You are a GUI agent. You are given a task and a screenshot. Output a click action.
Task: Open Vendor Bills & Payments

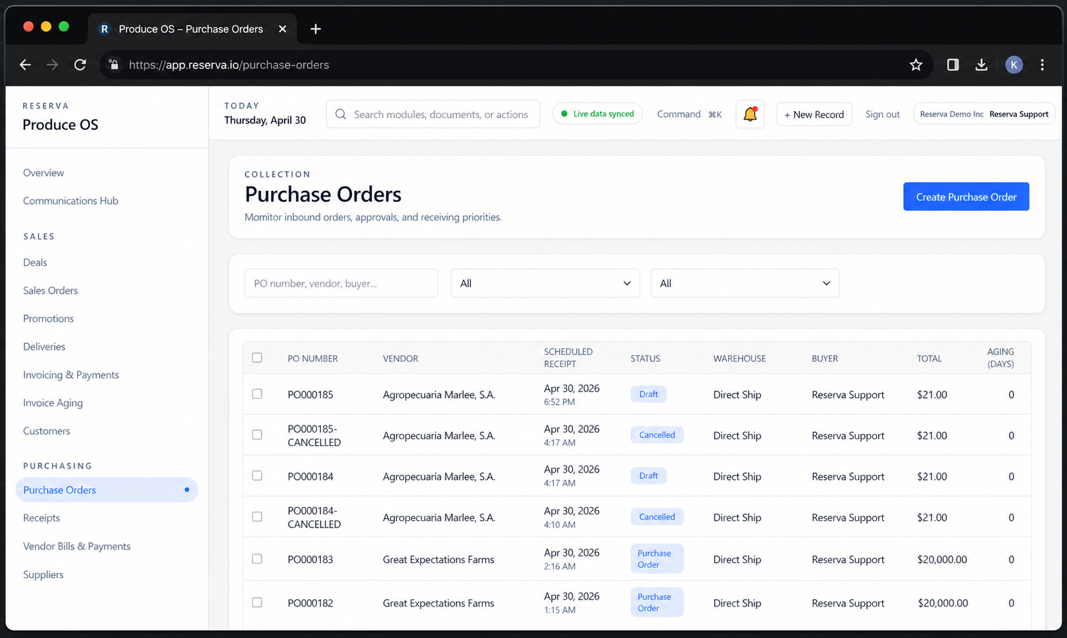tap(76, 547)
